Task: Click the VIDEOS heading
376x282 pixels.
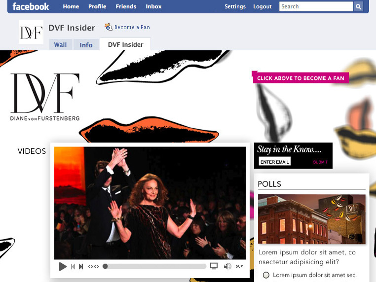Action: click(32, 151)
